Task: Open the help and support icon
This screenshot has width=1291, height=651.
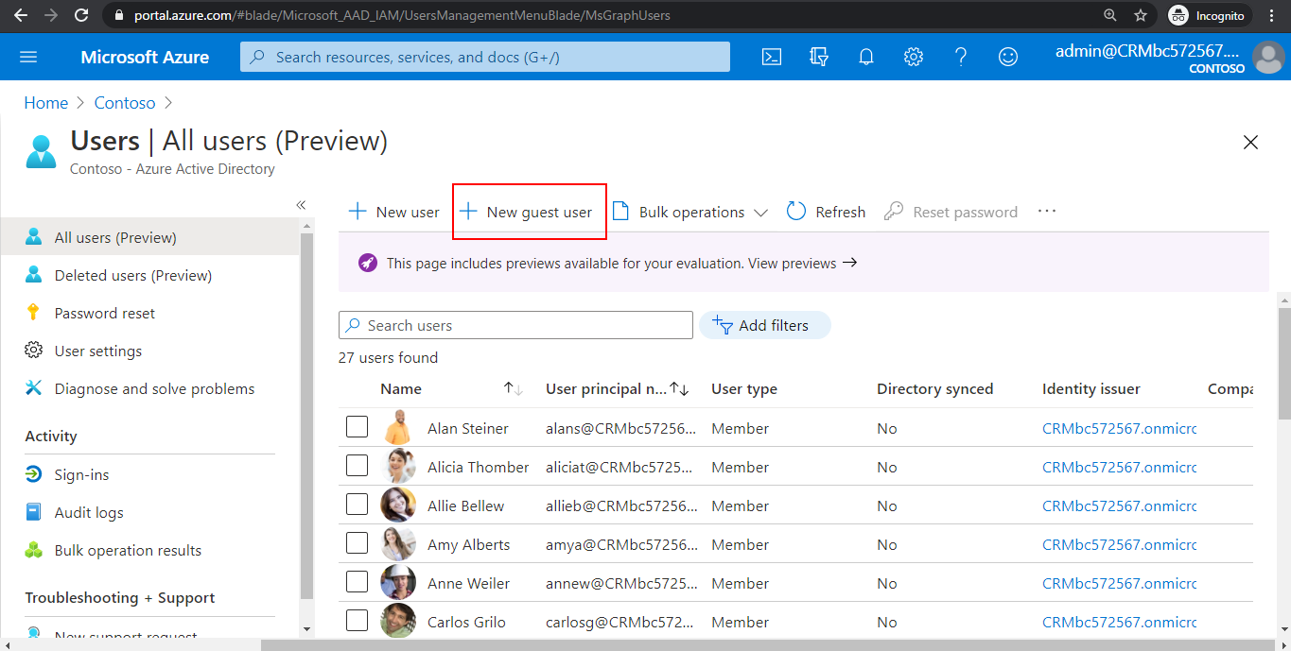Action: [x=960, y=57]
